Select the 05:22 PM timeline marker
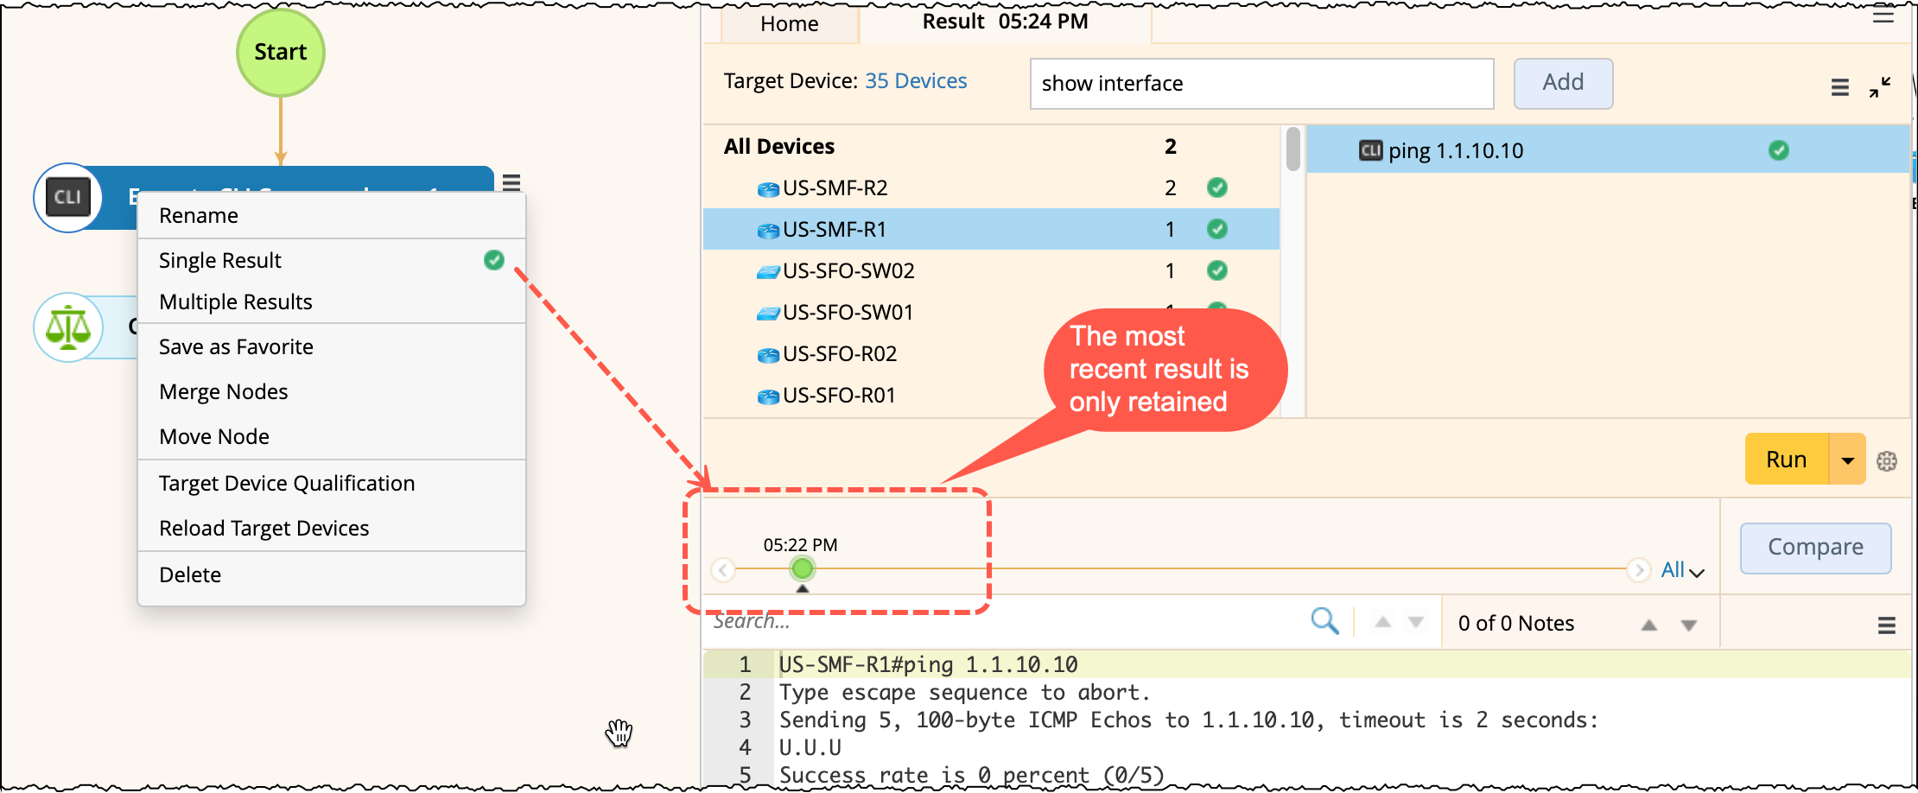Screen dimensions: 1918x793 point(802,568)
